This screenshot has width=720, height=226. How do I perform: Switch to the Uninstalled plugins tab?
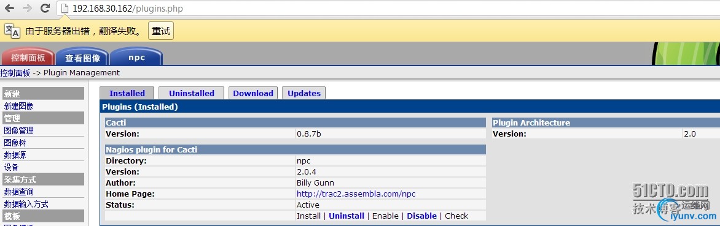[x=192, y=93]
